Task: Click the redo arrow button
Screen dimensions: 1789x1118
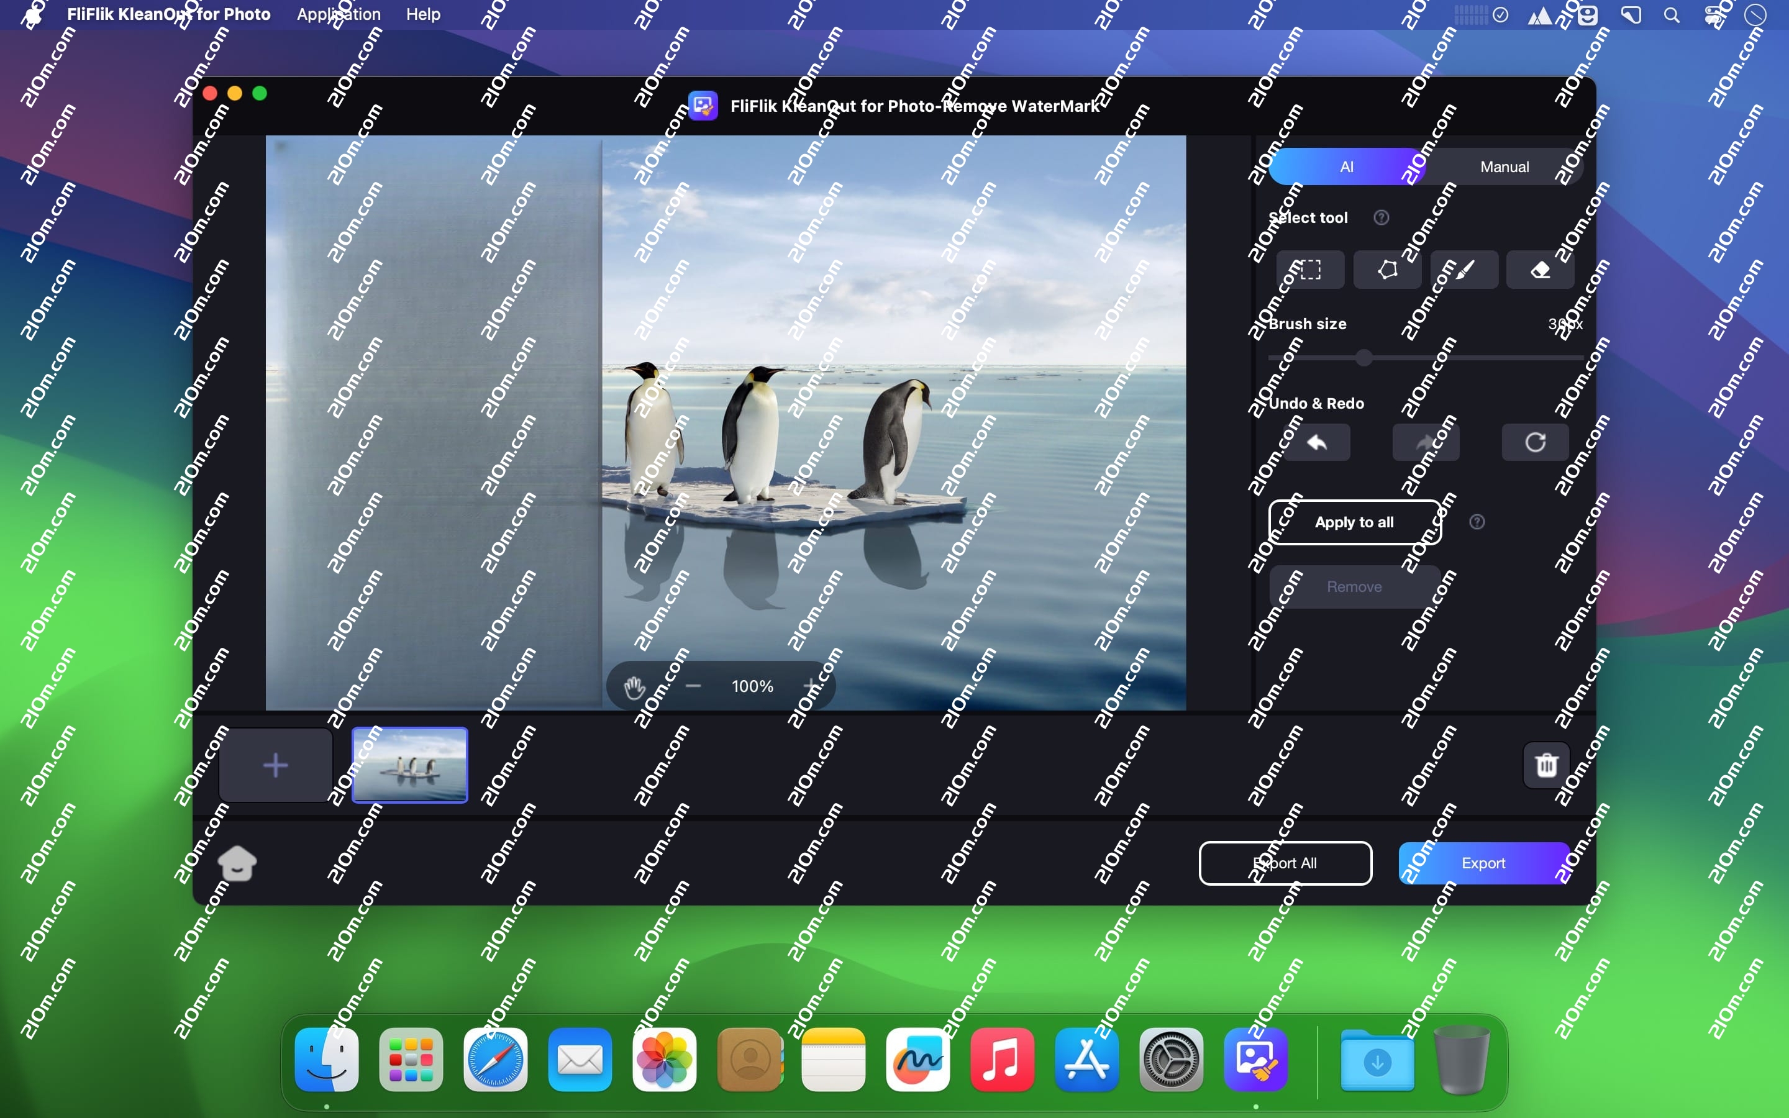Action: coord(1425,442)
